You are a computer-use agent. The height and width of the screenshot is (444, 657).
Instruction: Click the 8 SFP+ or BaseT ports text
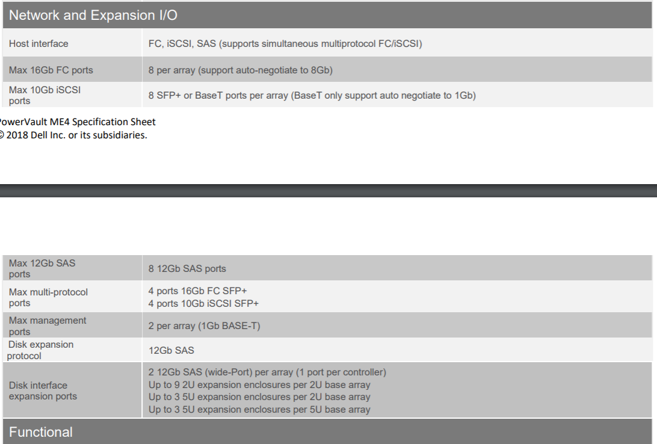pyautogui.click(x=312, y=95)
